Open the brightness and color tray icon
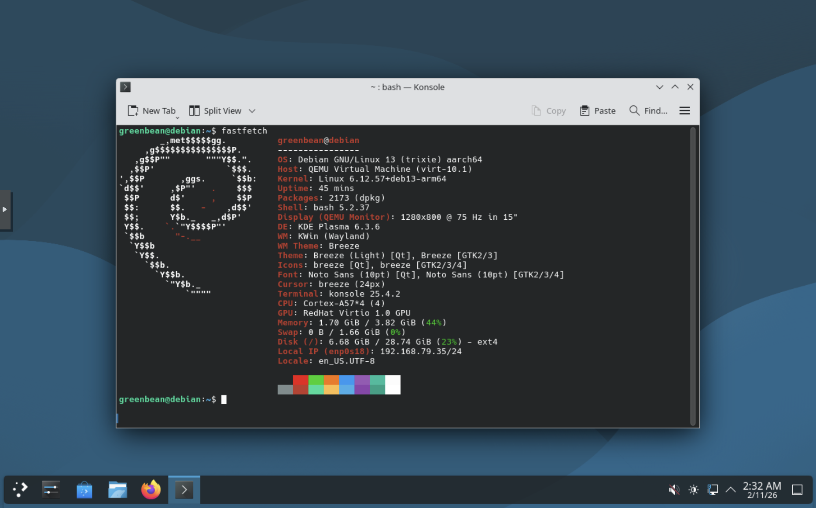 (x=693, y=489)
